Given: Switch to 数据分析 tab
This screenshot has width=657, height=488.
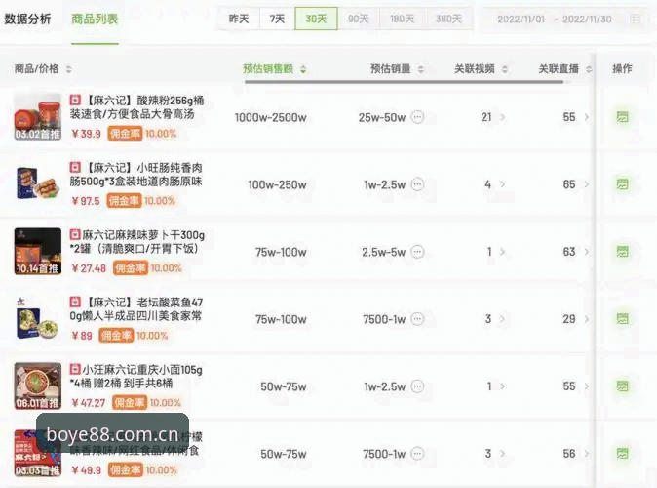Looking at the screenshot, I should click(x=27, y=19).
